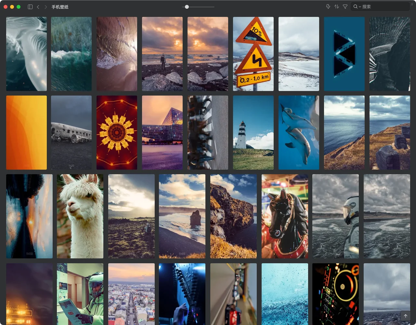Select the brown ice cave shoreline photo

tap(117, 54)
